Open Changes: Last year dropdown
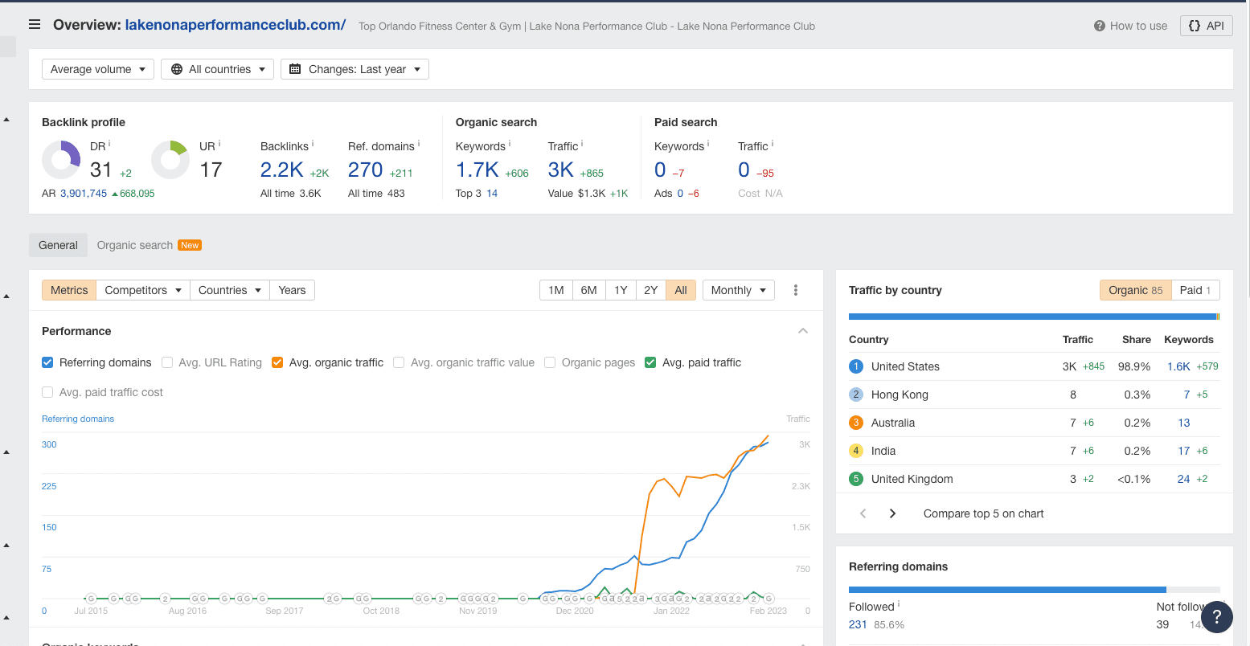The height and width of the screenshot is (646, 1250). pyautogui.click(x=355, y=69)
